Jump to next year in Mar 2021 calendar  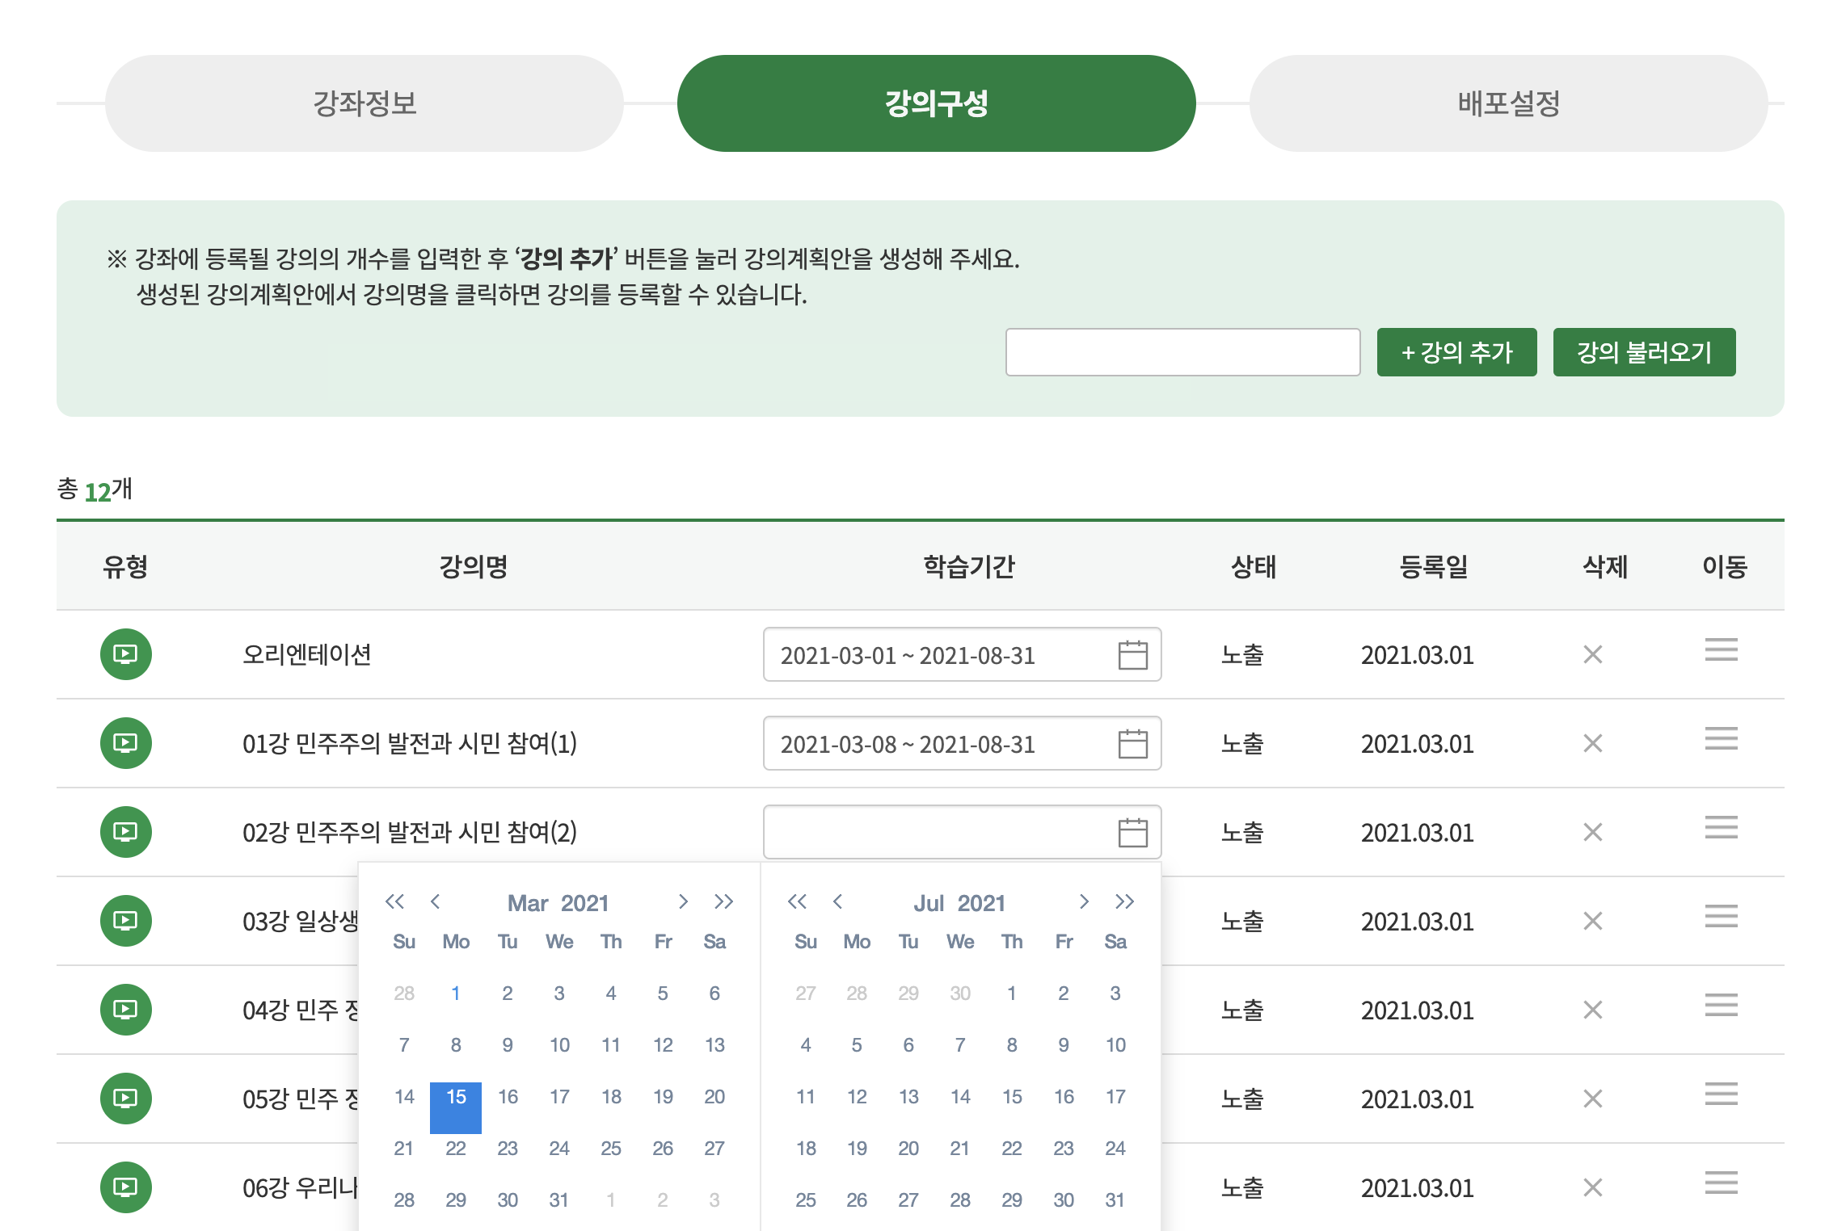723,901
